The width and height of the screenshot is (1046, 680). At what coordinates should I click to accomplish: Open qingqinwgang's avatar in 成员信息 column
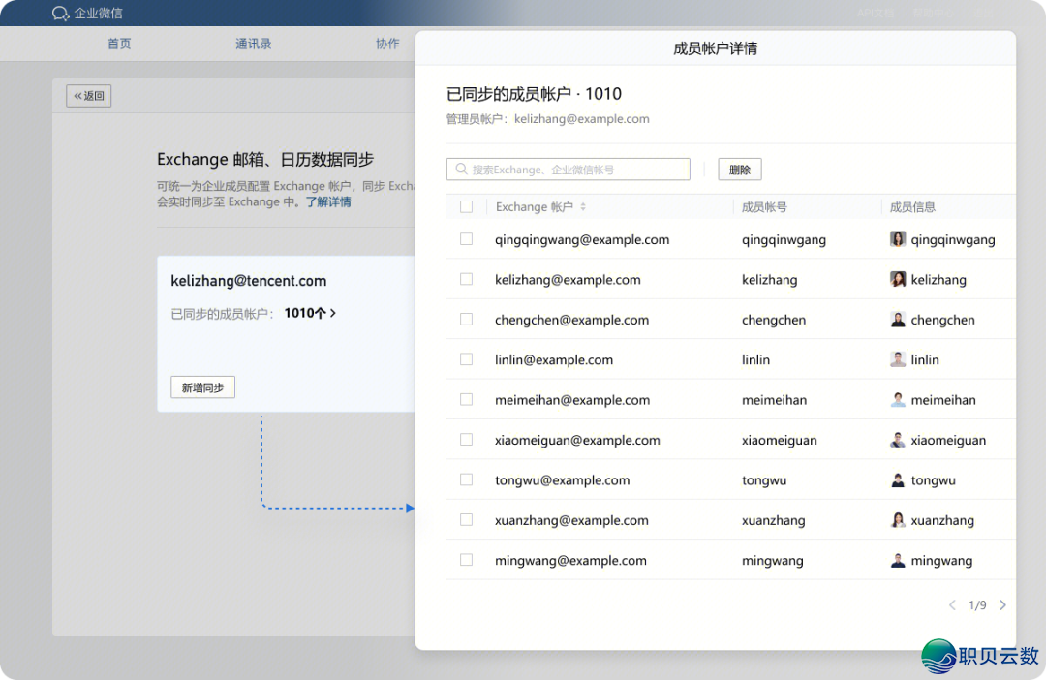[x=897, y=238]
